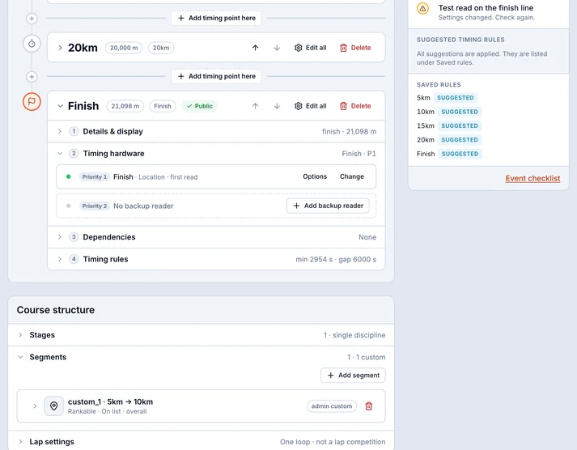The height and width of the screenshot is (450, 577).
Task: Click the location pin icon of custom_1
Action: point(53,405)
